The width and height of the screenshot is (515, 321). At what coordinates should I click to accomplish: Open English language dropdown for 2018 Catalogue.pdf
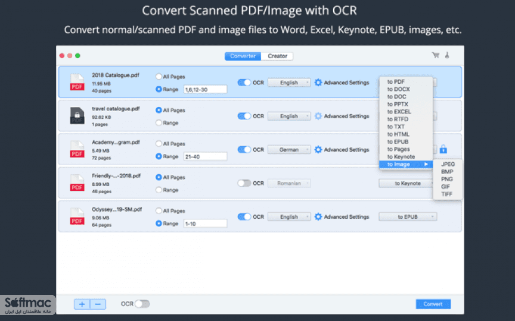289,83
